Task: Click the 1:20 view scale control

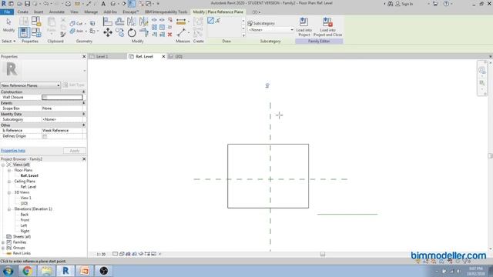Action: (101, 254)
